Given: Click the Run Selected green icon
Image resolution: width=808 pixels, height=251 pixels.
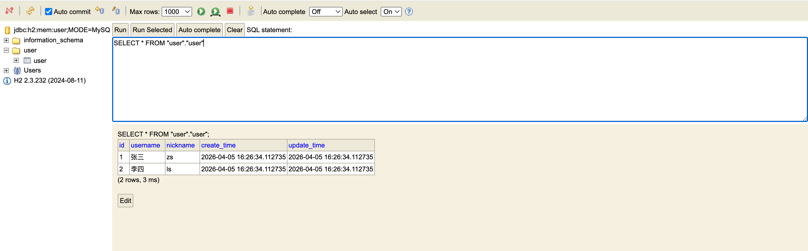Looking at the screenshot, I should point(215,12).
